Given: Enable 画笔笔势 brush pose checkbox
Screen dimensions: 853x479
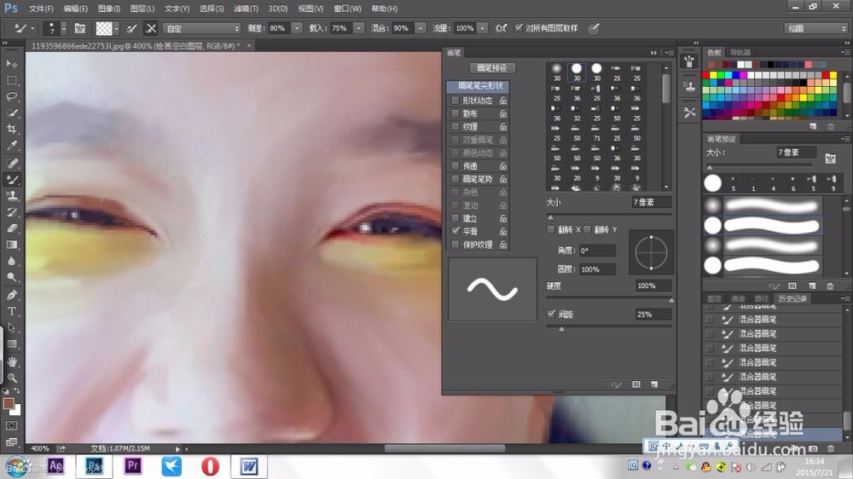Looking at the screenshot, I should (456, 179).
